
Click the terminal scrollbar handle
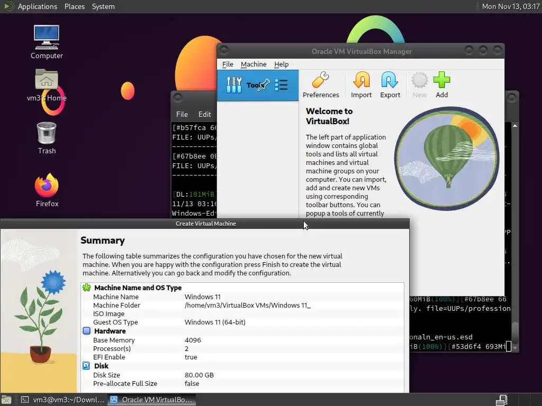point(515,332)
